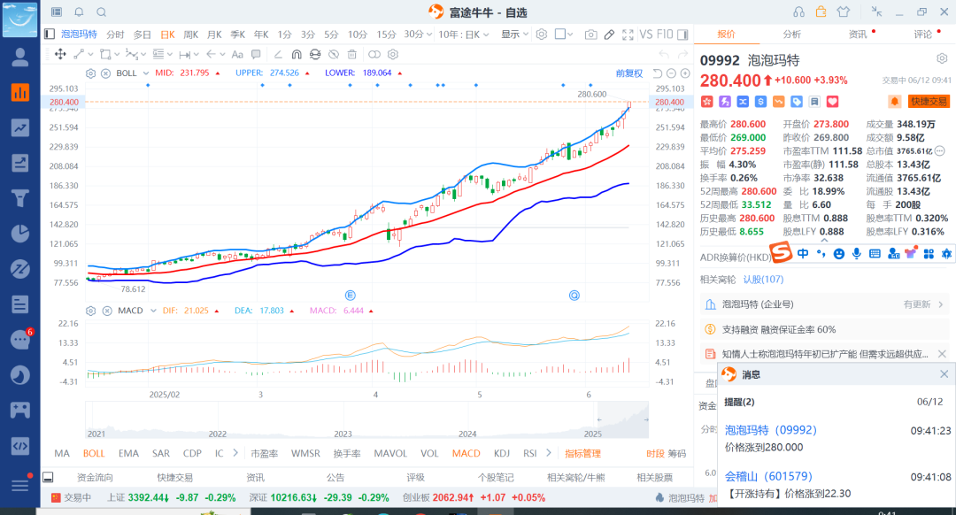The height and width of the screenshot is (515, 956).
Task: Select the 周K weekly chart tab
Action: pyautogui.click(x=191, y=35)
